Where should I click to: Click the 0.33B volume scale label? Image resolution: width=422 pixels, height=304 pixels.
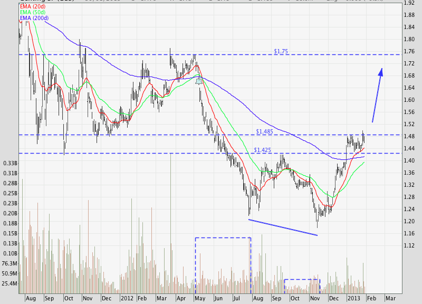[x=9, y=163]
